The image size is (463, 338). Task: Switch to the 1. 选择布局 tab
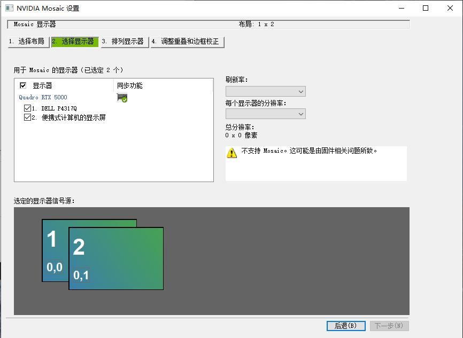28,42
